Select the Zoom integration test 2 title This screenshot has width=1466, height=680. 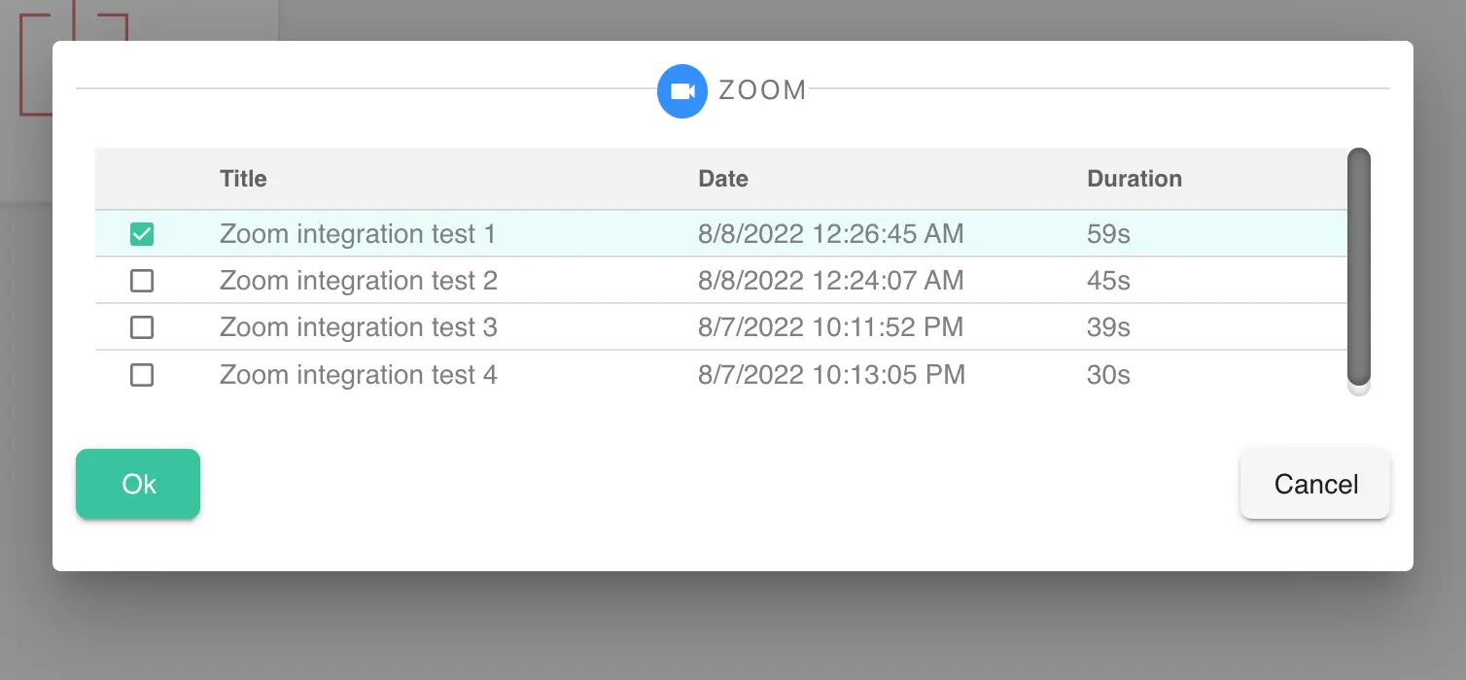tap(359, 281)
